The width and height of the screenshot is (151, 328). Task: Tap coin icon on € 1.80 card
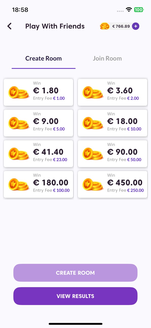click(19, 93)
